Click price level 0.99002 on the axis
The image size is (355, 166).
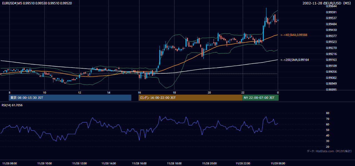tap(331, 78)
